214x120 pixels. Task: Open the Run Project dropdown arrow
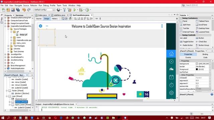tap(77, 10)
